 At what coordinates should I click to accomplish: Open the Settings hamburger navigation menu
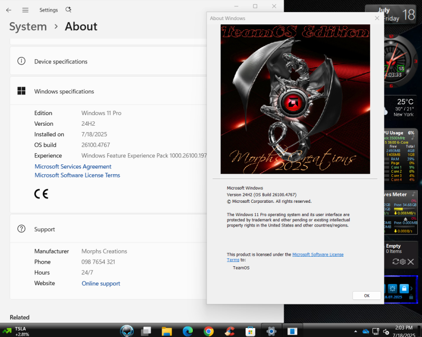(x=25, y=10)
